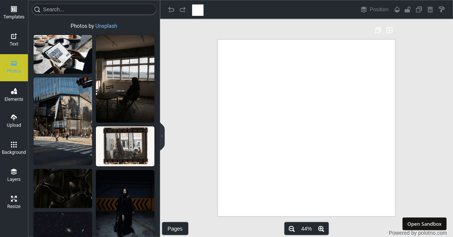Undo the last action

pyautogui.click(x=171, y=9)
